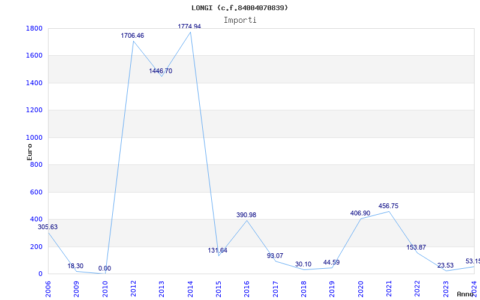Click the 1200 y-axis tick label

coord(34,110)
